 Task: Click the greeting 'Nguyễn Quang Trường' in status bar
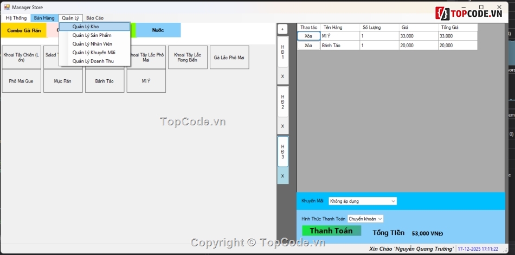pyautogui.click(x=411, y=249)
